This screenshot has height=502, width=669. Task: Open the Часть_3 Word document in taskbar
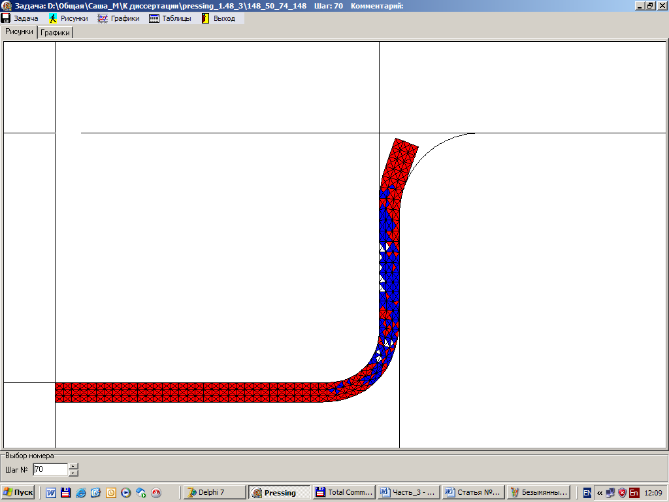(x=408, y=493)
